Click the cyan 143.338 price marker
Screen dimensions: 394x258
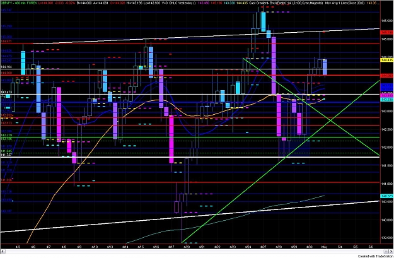(x=386, y=100)
